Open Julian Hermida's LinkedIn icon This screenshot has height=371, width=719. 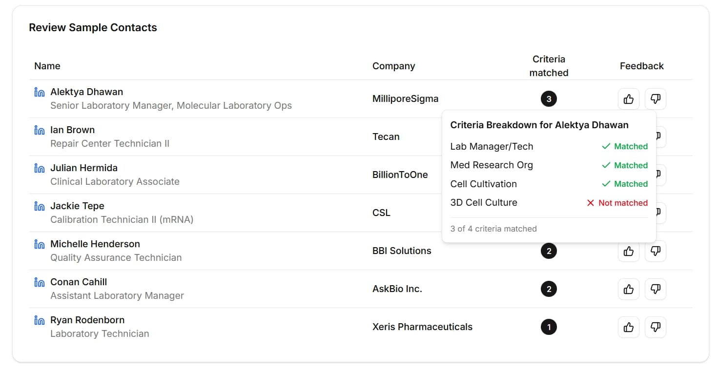click(x=39, y=167)
